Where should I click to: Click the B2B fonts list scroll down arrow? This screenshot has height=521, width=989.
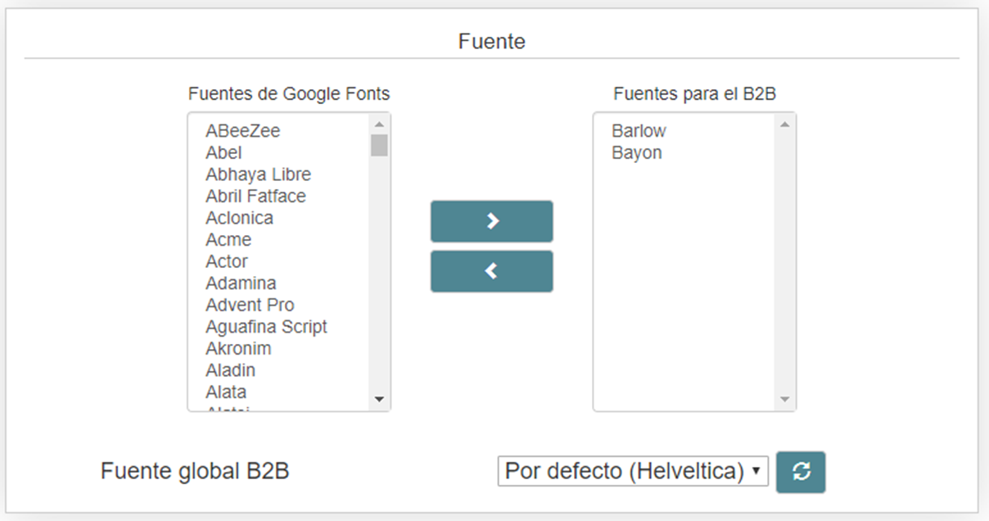(x=784, y=399)
